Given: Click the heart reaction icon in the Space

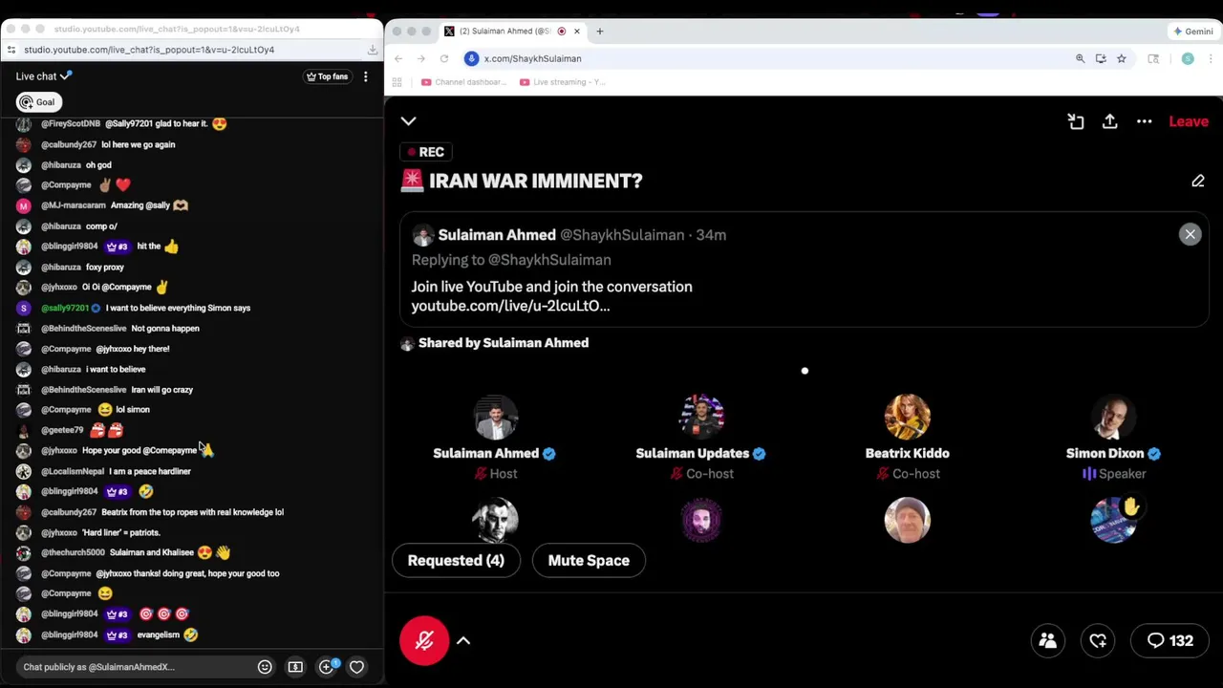Looking at the screenshot, I should tap(1098, 640).
